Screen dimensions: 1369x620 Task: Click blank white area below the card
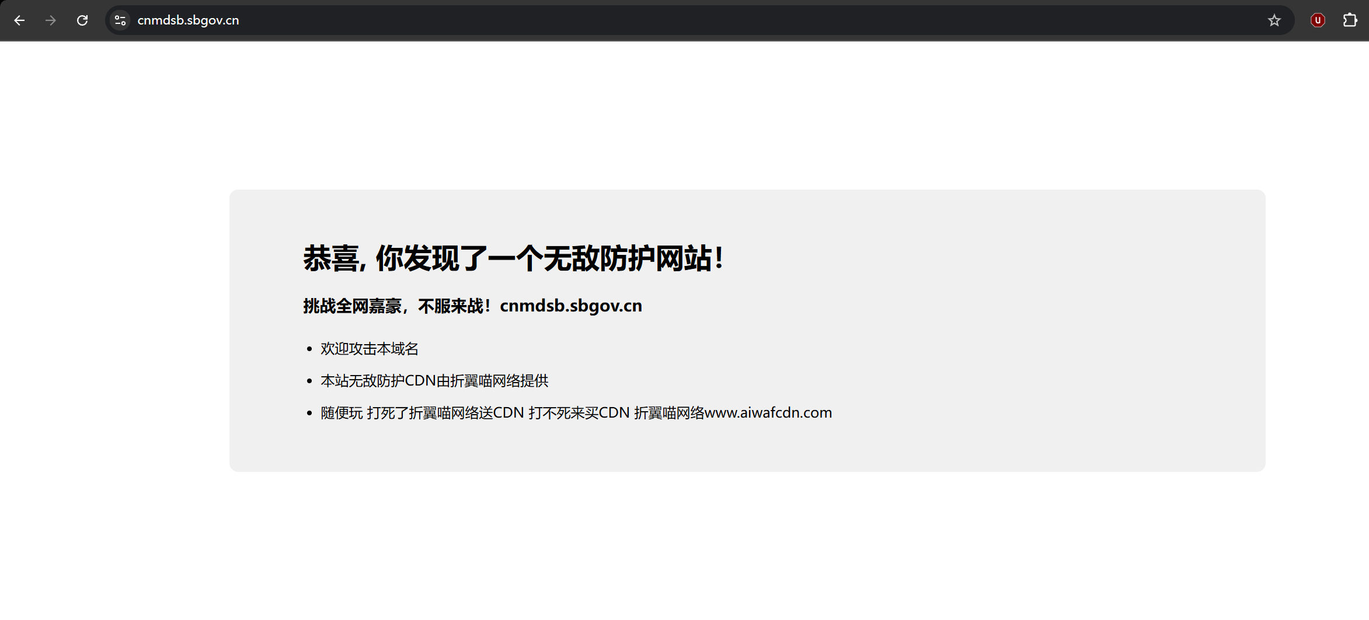click(701, 548)
